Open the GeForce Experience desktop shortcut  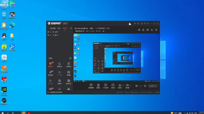[4, 91]
